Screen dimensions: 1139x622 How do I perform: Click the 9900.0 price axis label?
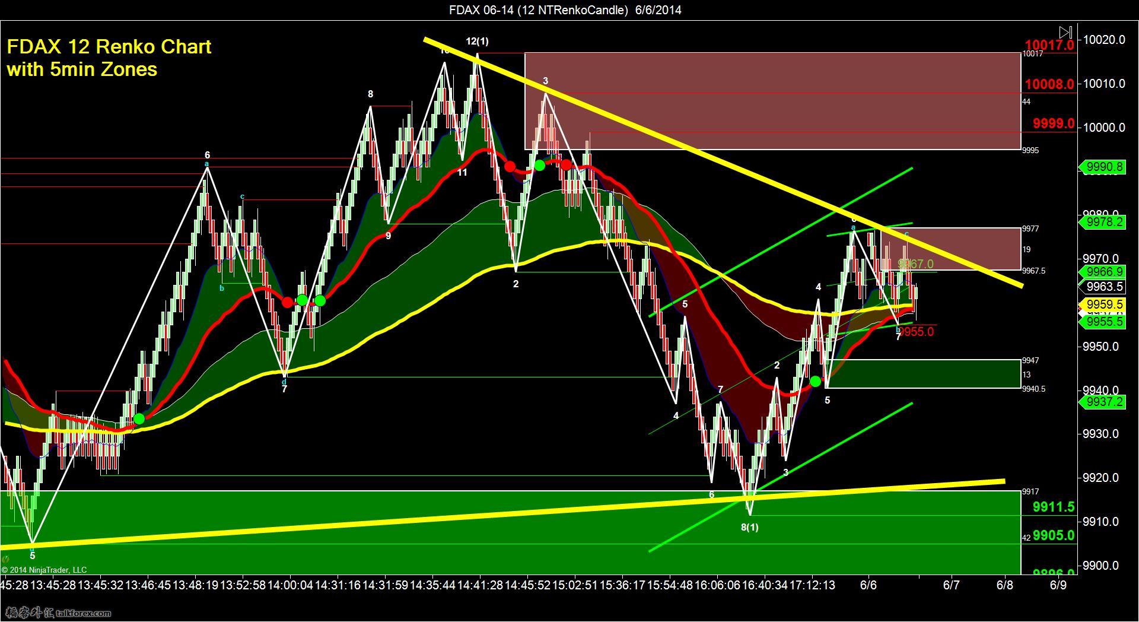point(1102,566)
